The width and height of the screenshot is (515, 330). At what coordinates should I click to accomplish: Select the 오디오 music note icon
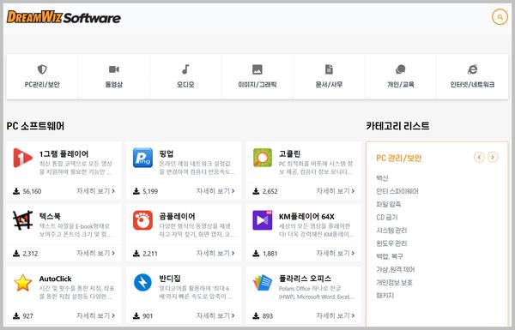185,69
